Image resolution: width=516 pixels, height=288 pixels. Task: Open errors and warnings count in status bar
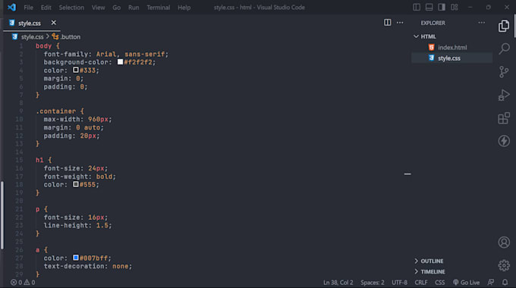(23, 283)
